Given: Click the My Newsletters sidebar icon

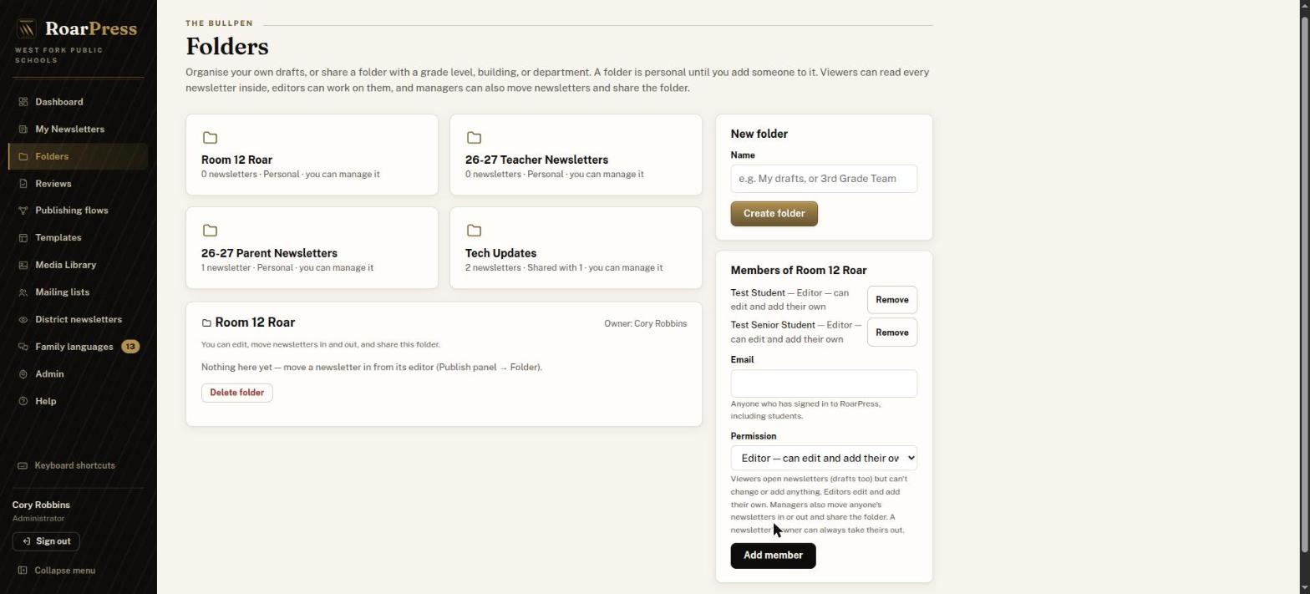Looking at the screenshot, I should 23,129.
